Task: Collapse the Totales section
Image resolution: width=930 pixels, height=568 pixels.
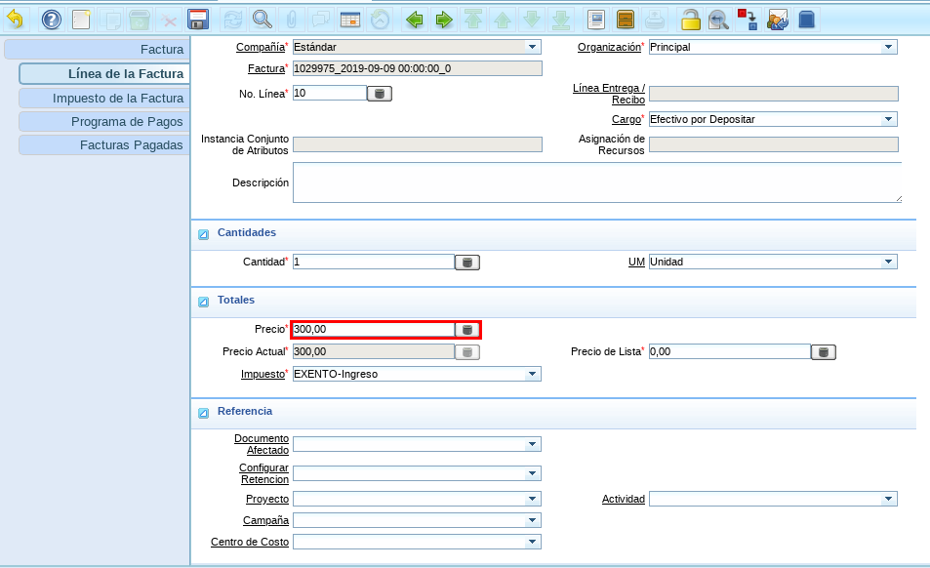Action: coord(204,302)
